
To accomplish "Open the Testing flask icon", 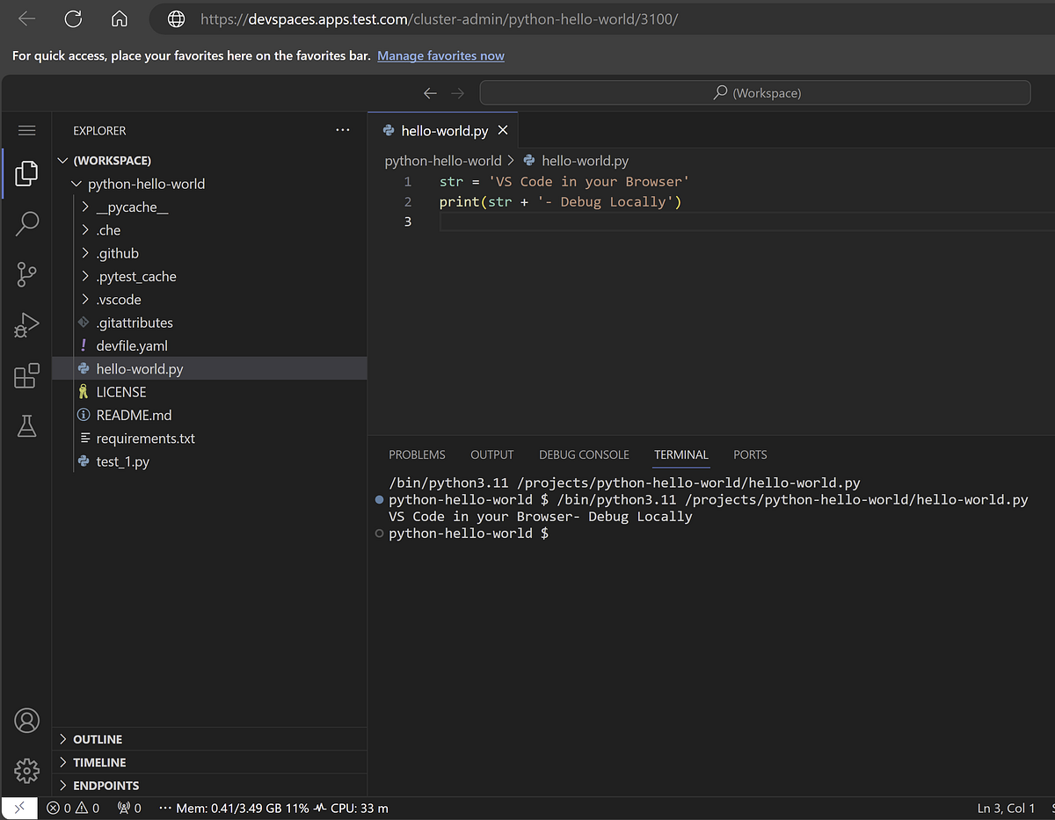I will 27,426.
